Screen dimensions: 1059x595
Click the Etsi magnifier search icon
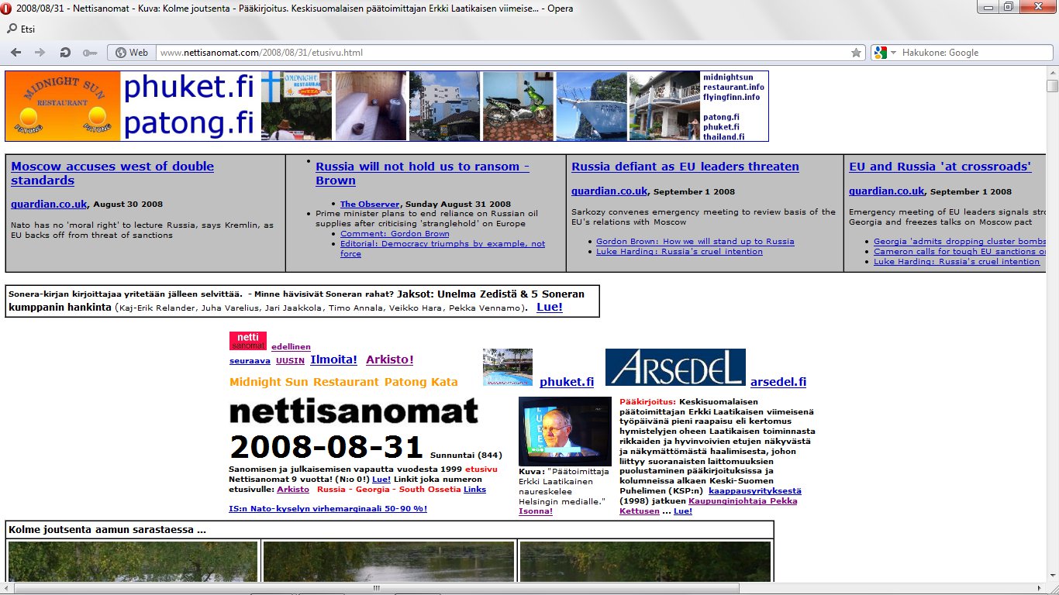tap(12, 29)
